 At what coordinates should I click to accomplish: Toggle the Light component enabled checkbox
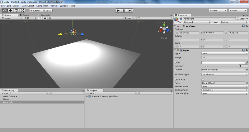[x=181, y=50]
